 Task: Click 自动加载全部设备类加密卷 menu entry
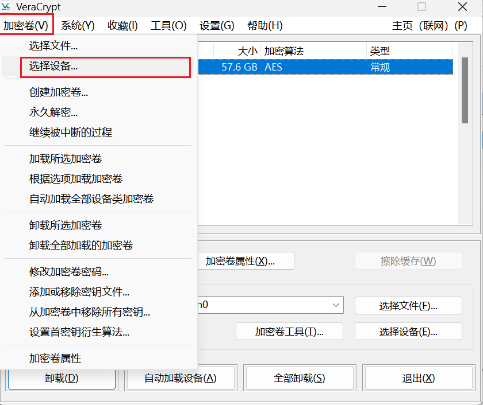[91, 199]
